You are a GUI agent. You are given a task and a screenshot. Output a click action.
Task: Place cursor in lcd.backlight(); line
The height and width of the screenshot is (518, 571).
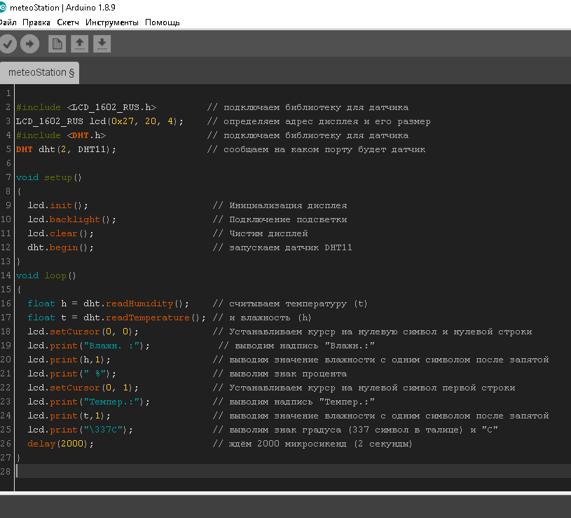(x=71, y=219)
